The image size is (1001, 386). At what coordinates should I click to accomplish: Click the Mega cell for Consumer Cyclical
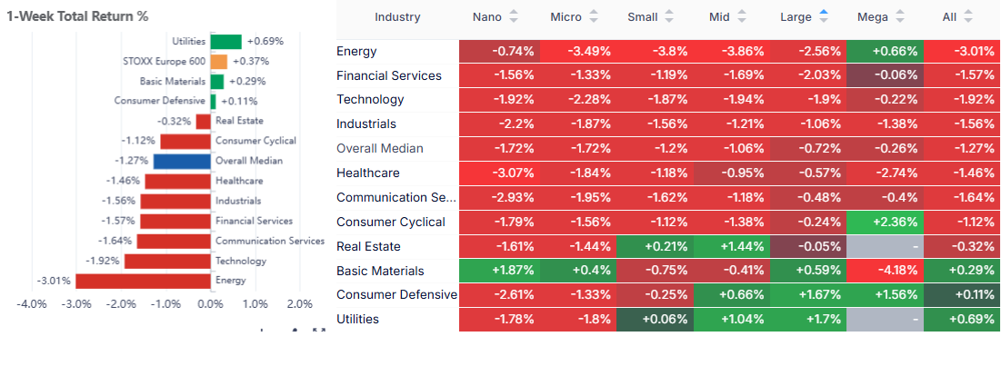884,222
